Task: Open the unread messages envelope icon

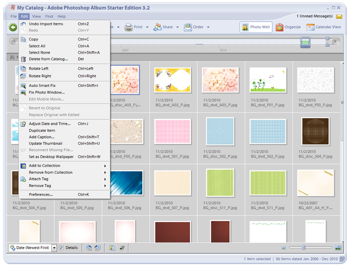Action: (x=339, y=16)
